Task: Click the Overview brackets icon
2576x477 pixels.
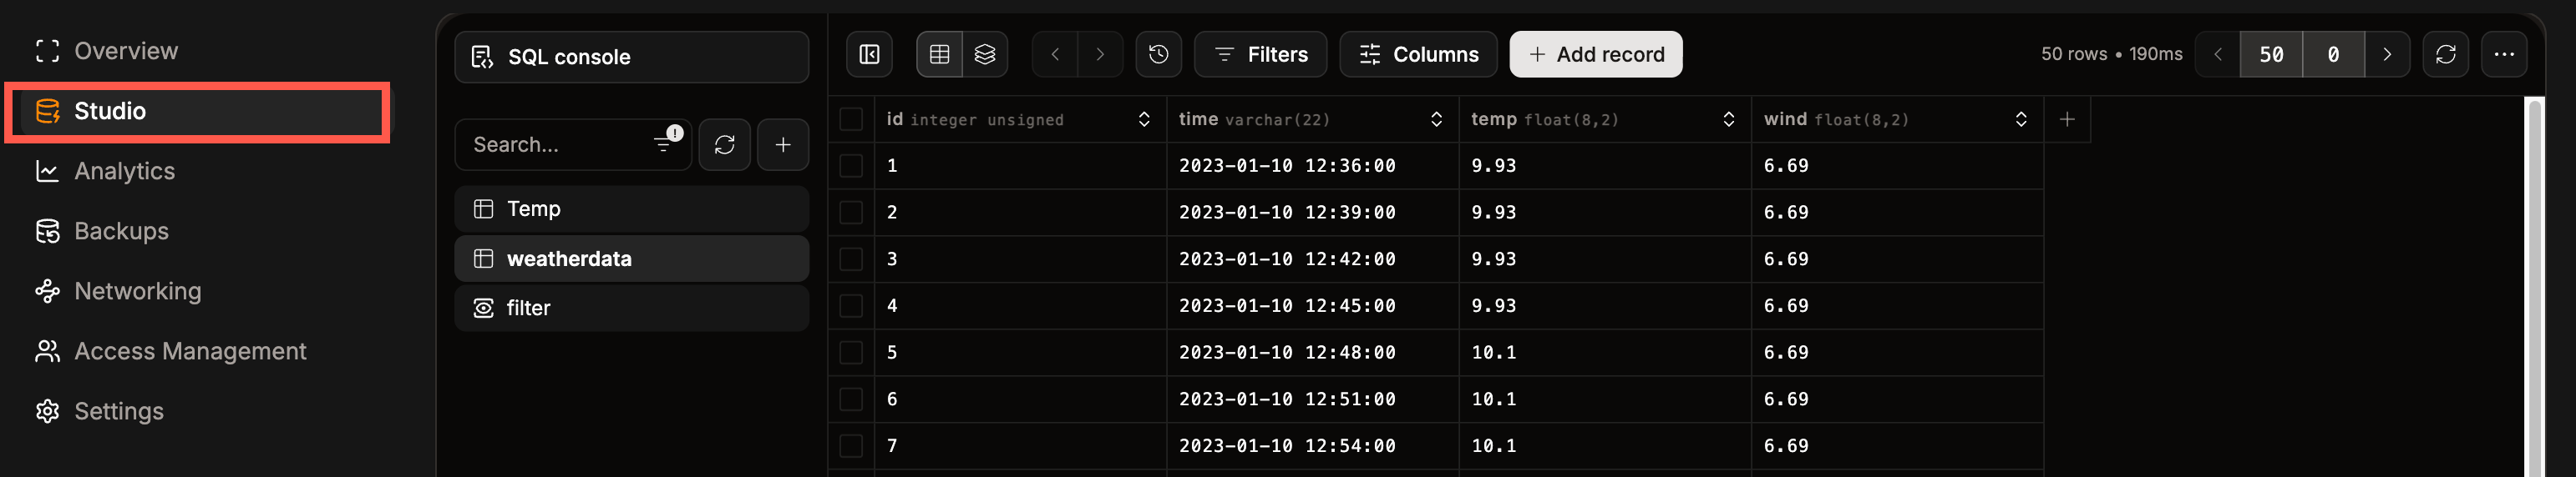Action: tap(47, 51)
